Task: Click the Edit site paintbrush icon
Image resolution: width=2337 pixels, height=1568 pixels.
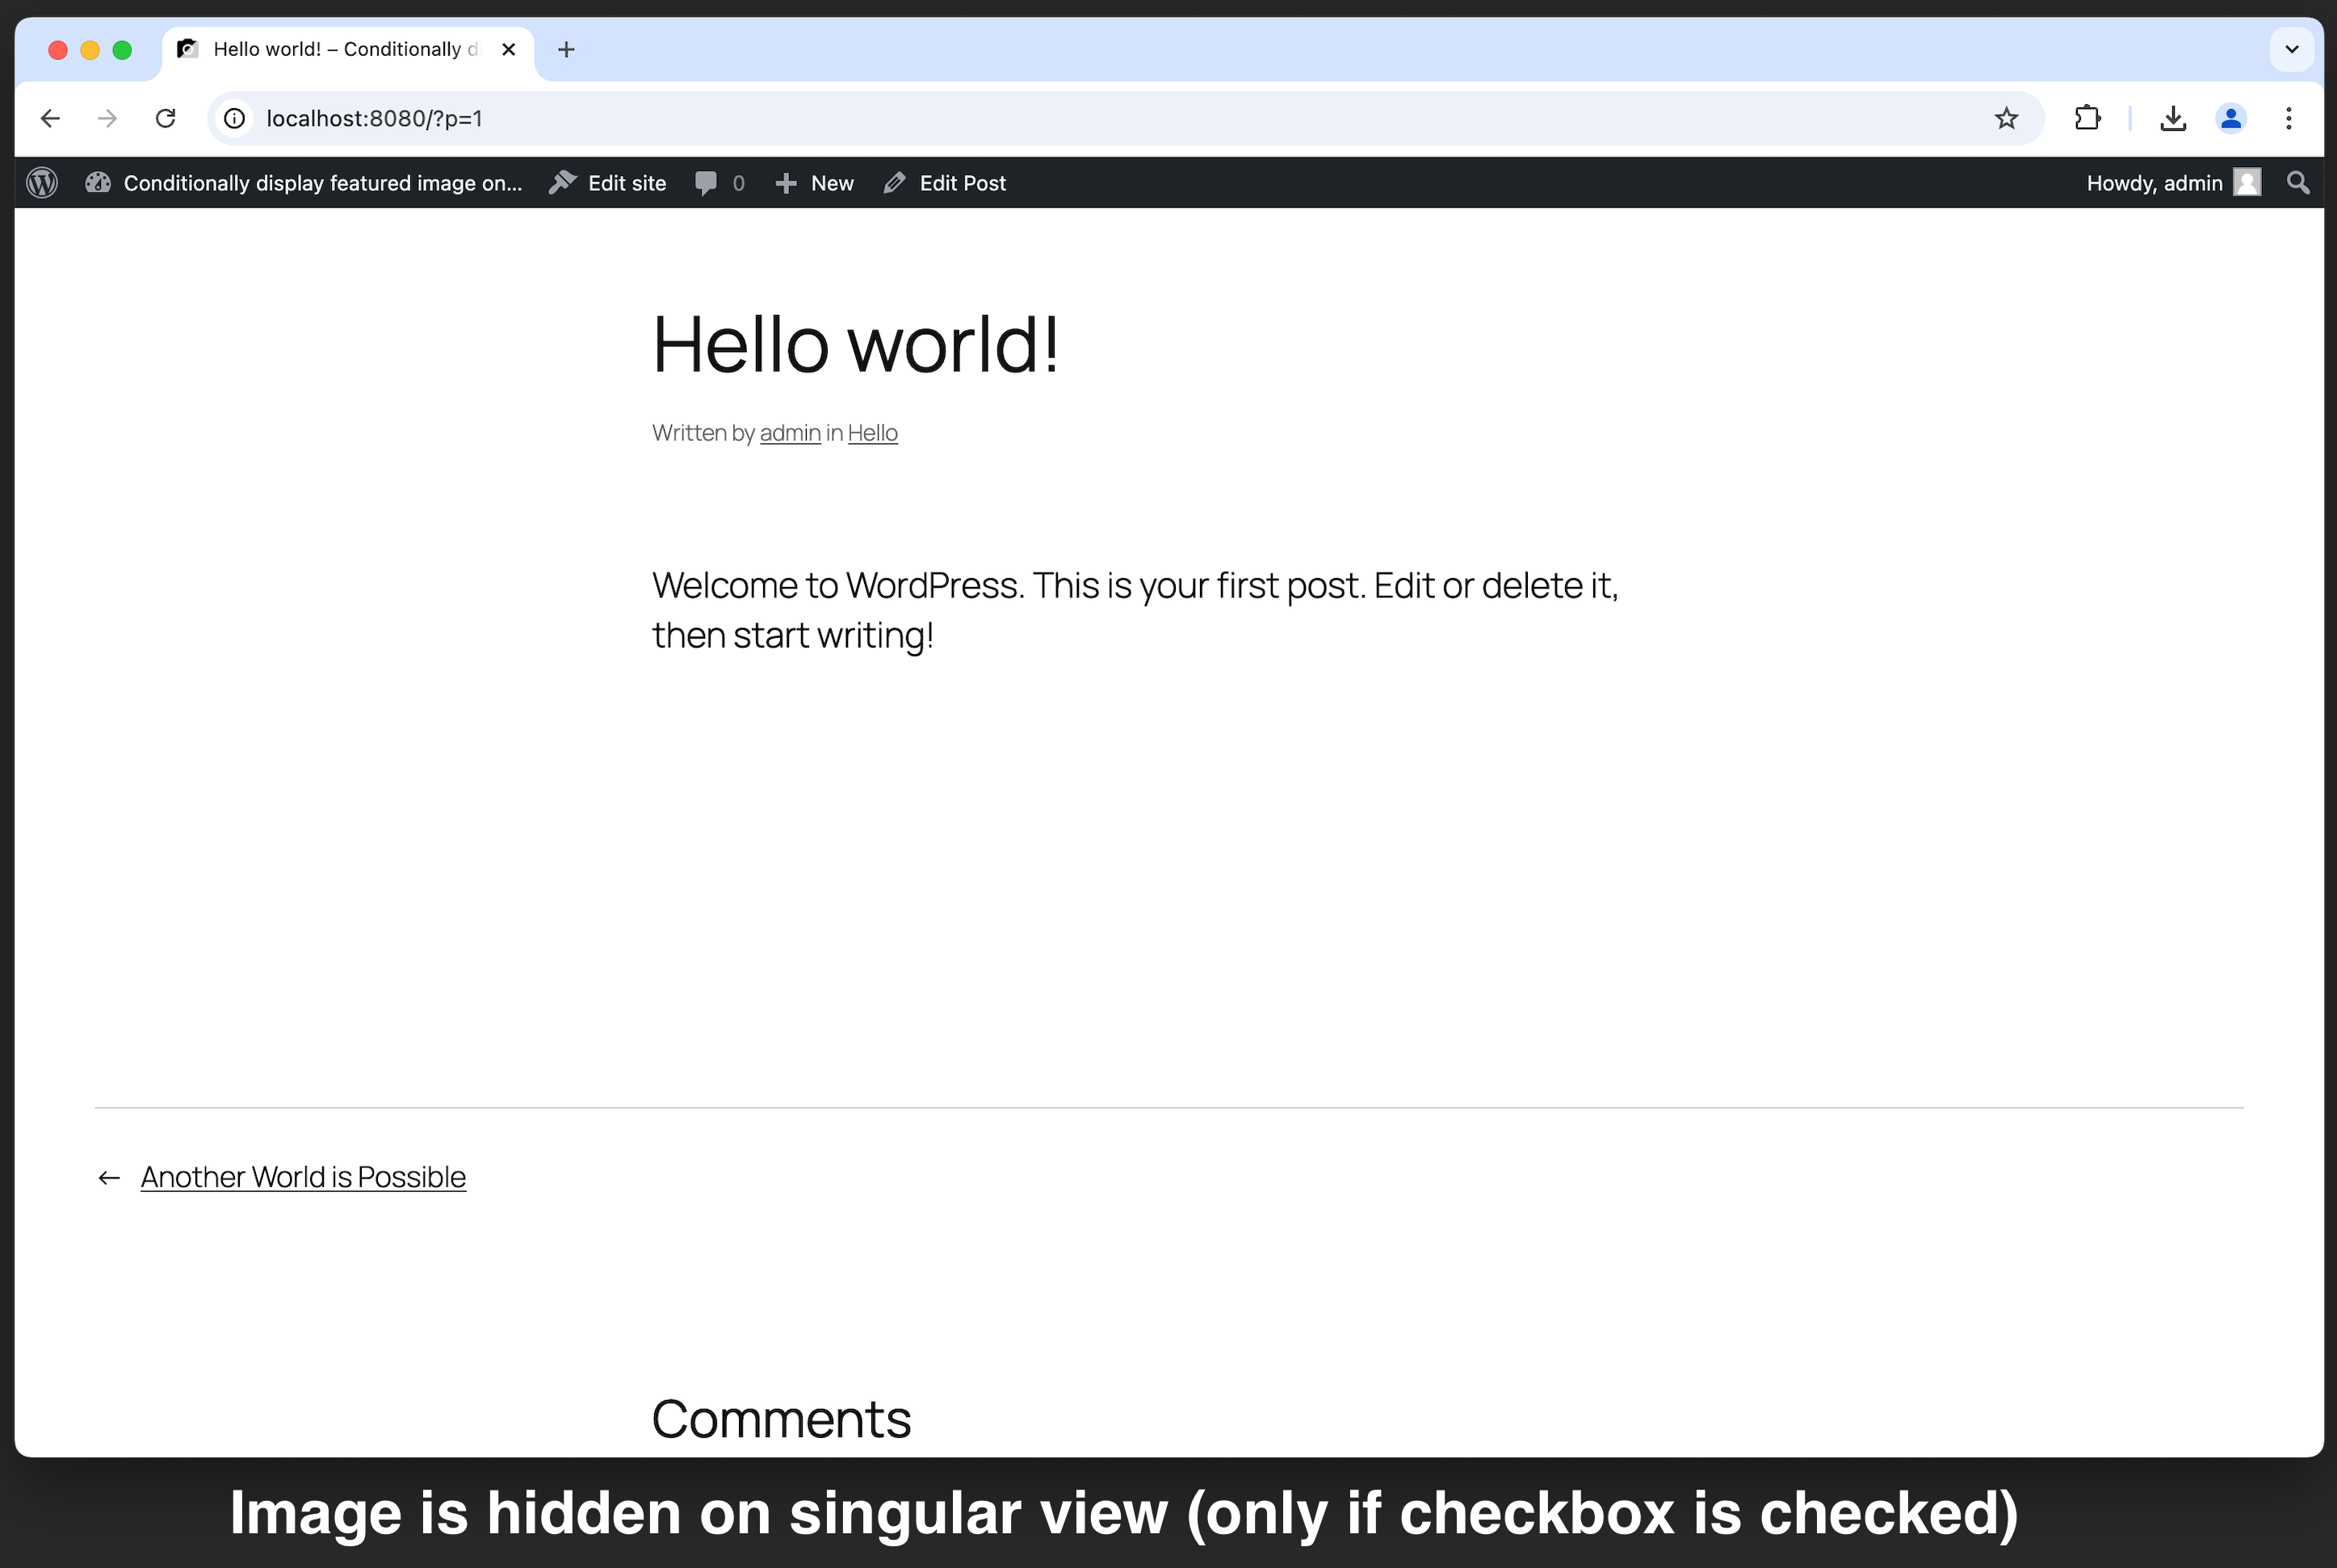Action: [563, 183]
